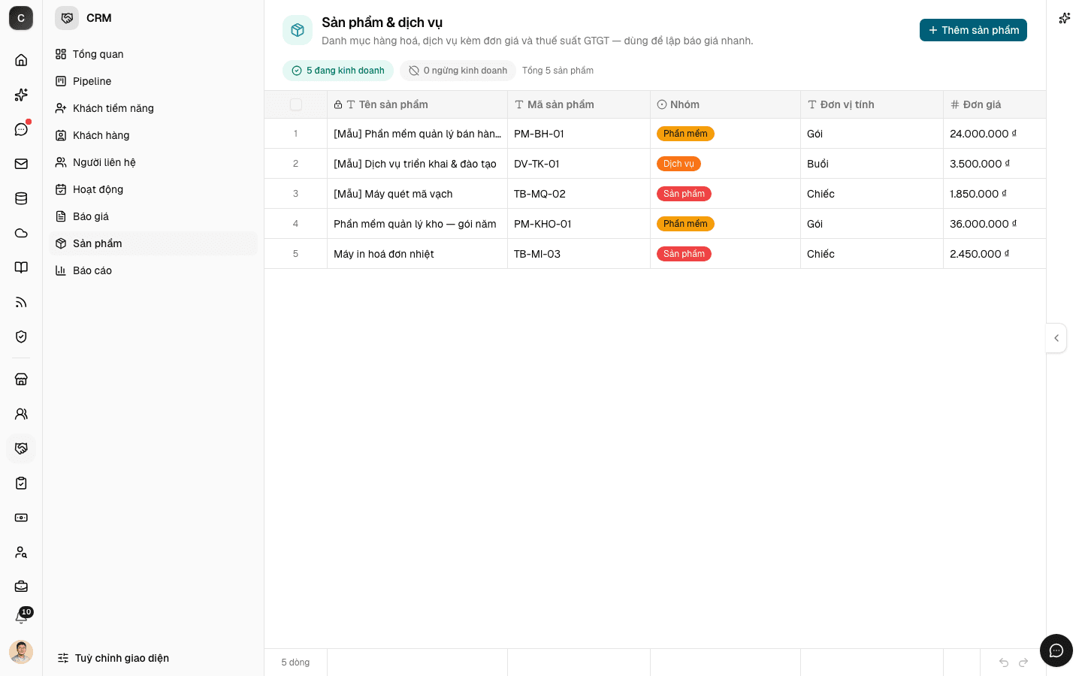
Task: Open the chat bubble button at bottom right
Action: coord(1056,650)
